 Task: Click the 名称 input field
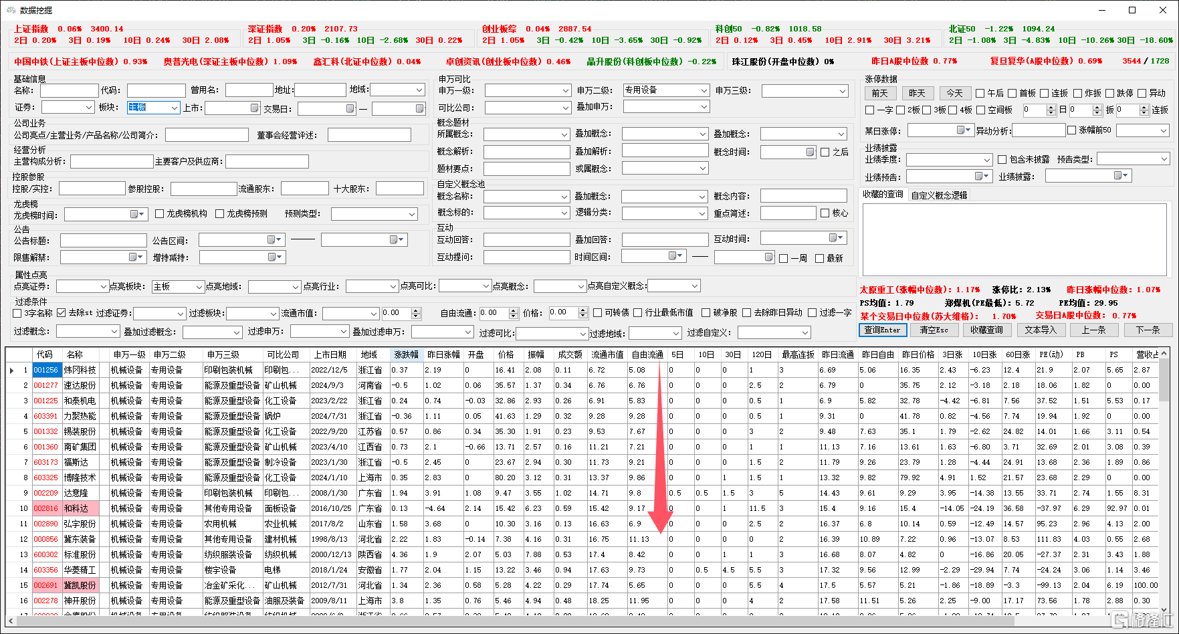(70, 90)
